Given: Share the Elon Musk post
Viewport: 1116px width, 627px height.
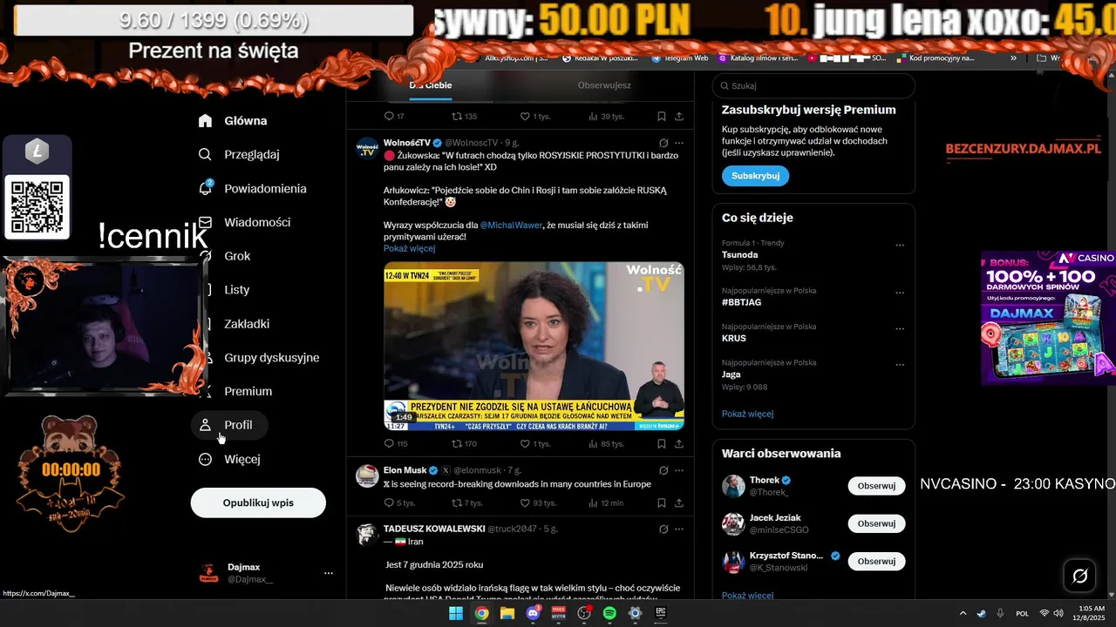Looking at the screenshot, I should click(679, 502).
